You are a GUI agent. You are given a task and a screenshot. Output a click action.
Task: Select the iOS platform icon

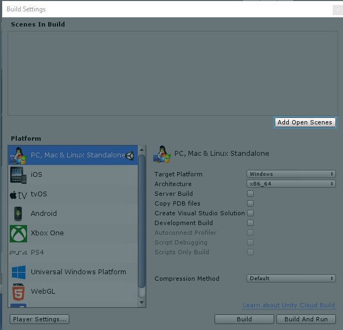pyautogui.click(x=18, y=175)
